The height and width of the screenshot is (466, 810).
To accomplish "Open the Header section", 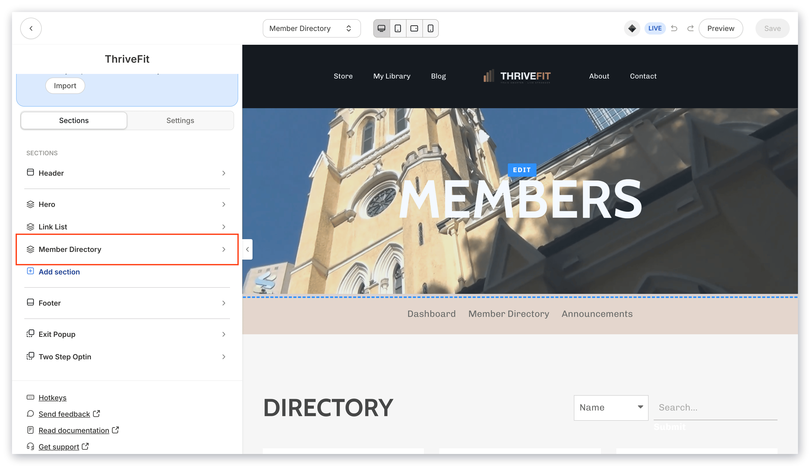I will click(127, 173).
